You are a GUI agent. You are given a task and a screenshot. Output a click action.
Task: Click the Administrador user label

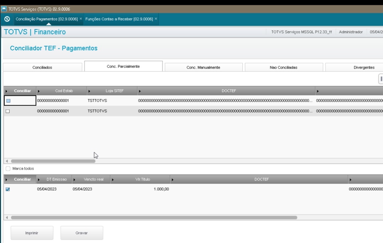click(x=351, y=32)
